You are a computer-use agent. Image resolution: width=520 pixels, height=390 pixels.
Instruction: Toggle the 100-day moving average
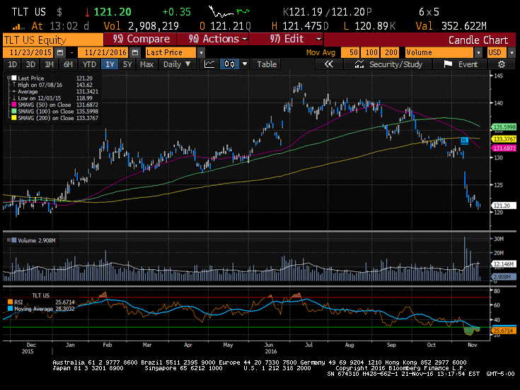(x=371, y=52)
